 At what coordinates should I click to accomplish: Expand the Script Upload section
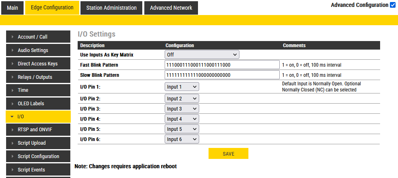point(38,143)
